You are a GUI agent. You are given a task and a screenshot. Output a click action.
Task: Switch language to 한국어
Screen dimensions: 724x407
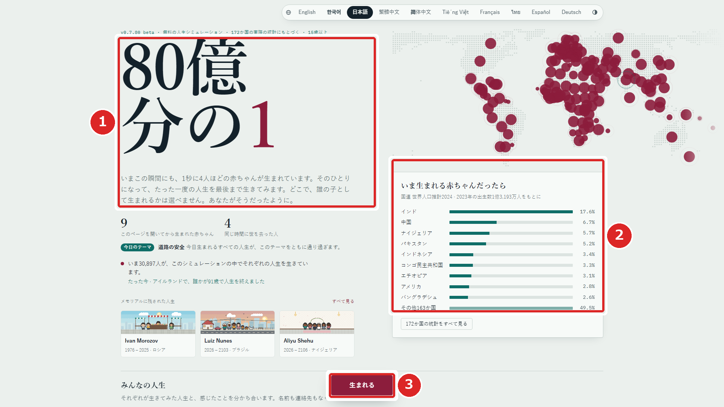334,12
